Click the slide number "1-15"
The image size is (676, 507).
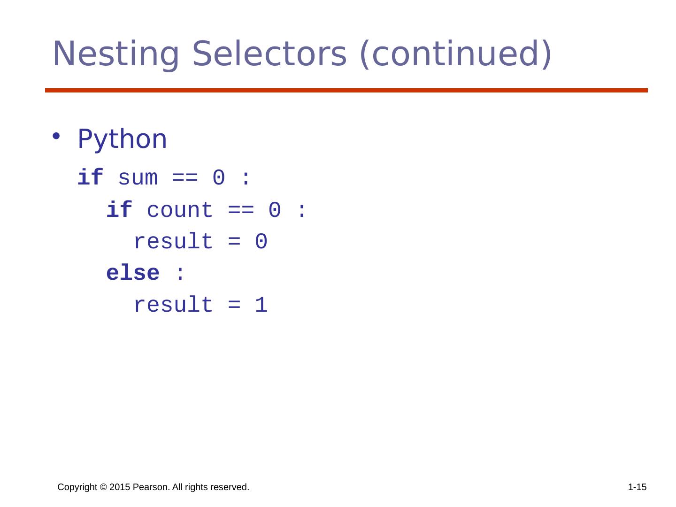[637, 488]
